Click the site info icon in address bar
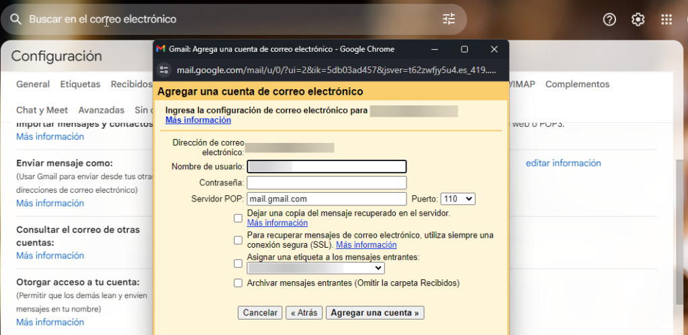The width and height of the screenshot is (688, 335). tap(164, 70)
